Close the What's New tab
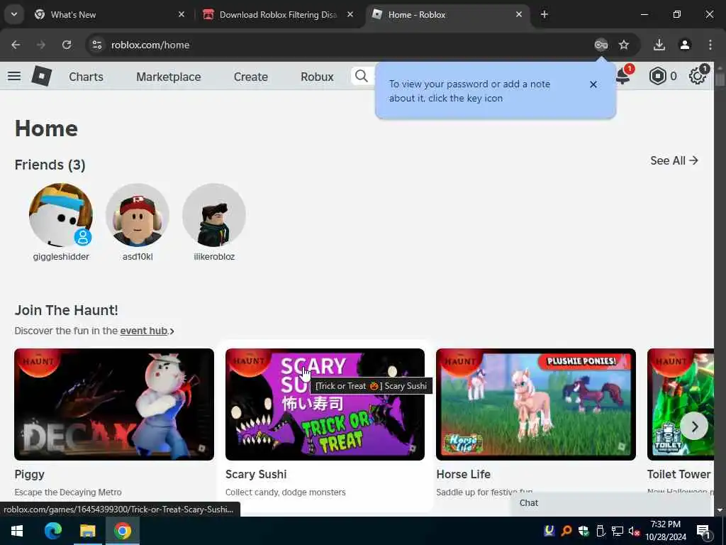The image size is (726, 545). (181, 14)
